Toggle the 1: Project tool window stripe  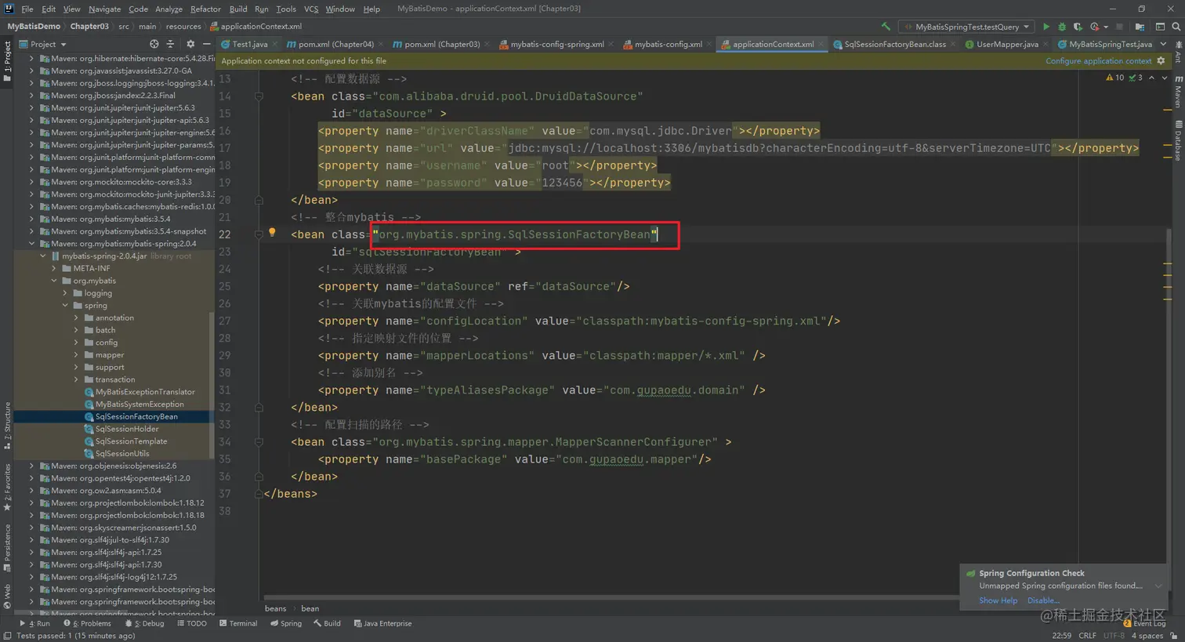coord(7,60)
